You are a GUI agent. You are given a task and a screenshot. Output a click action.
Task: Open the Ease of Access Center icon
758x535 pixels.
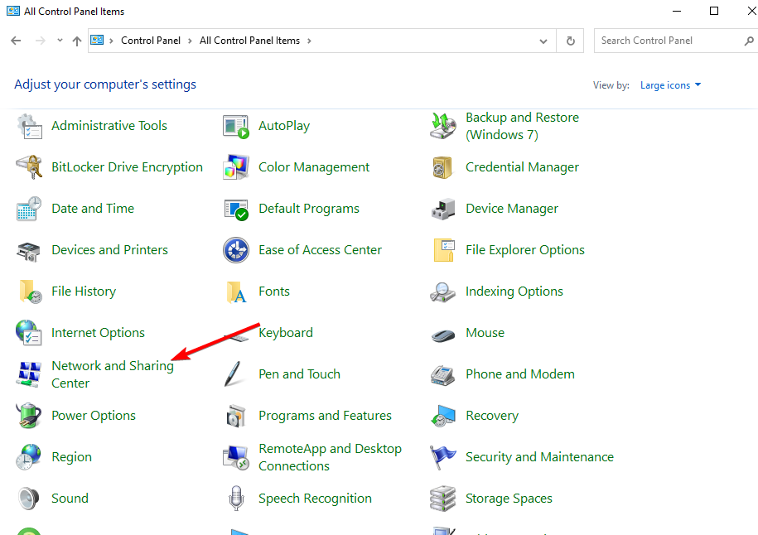[236, 250]
